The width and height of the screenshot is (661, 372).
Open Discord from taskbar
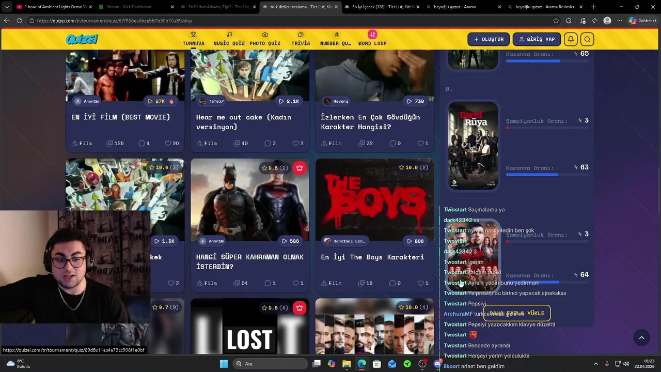pyautogui.click(x=438, y=364)
